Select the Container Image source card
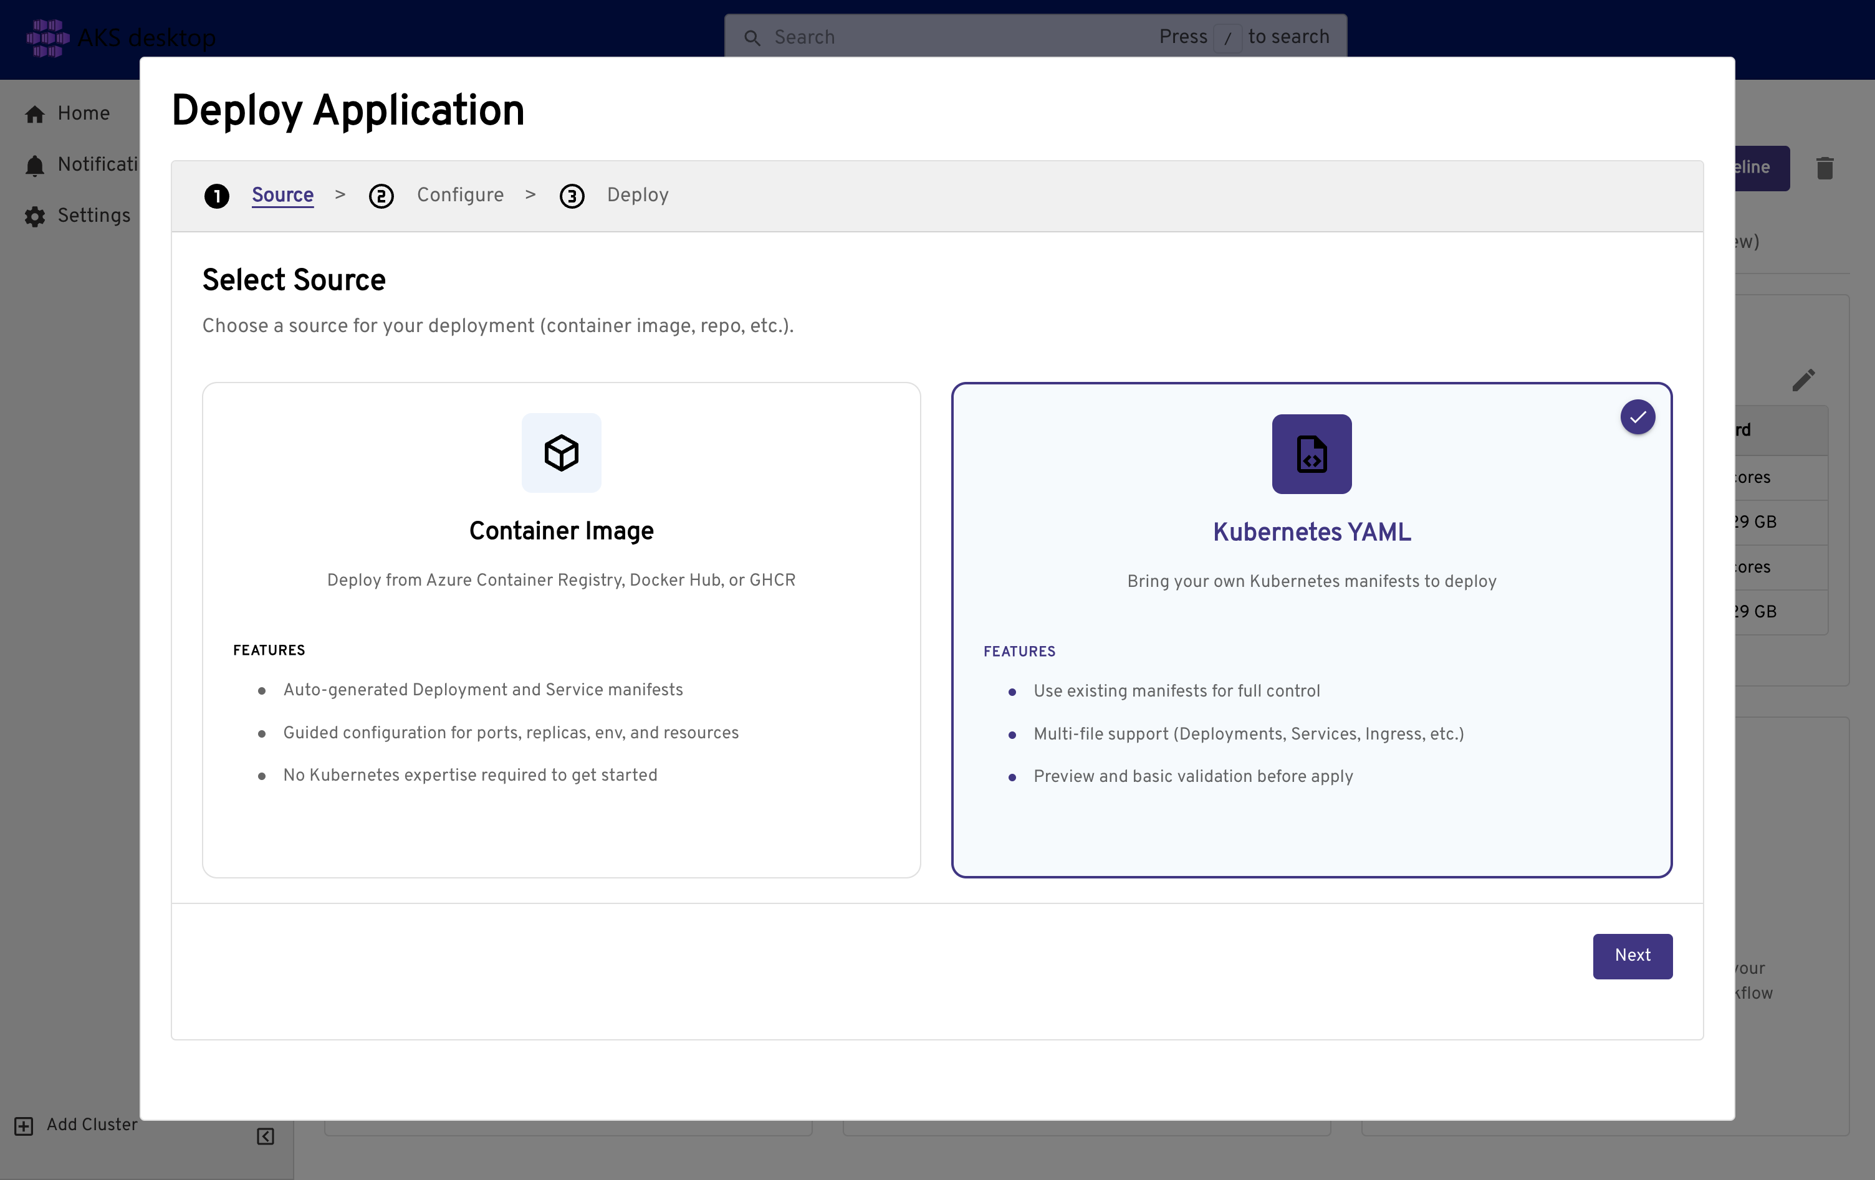 [x=562, y=630]
